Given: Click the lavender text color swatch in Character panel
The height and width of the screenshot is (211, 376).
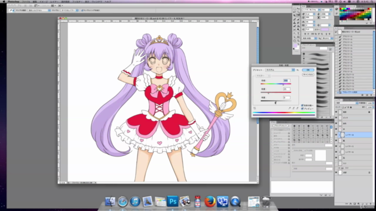Looking at the screenshot, I should (x=325, y=29).
